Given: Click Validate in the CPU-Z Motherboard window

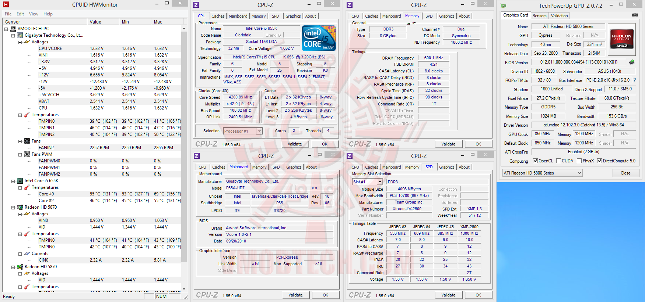Looking at the screenshot, I should point(295,295).
